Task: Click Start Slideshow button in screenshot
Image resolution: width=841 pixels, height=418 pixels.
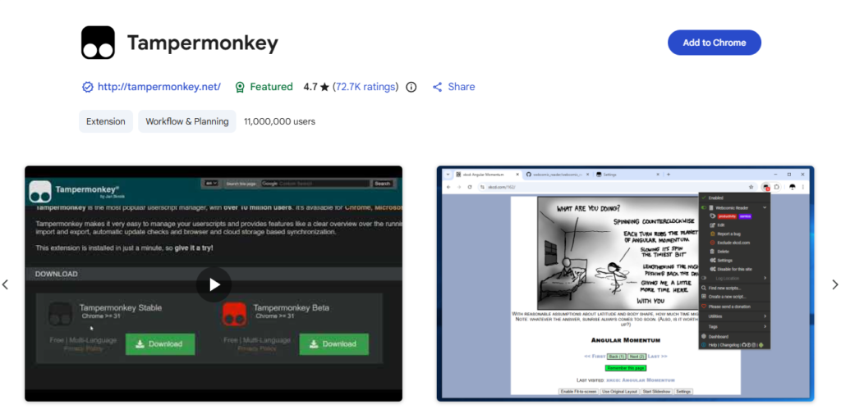Action: coord(657,392)
